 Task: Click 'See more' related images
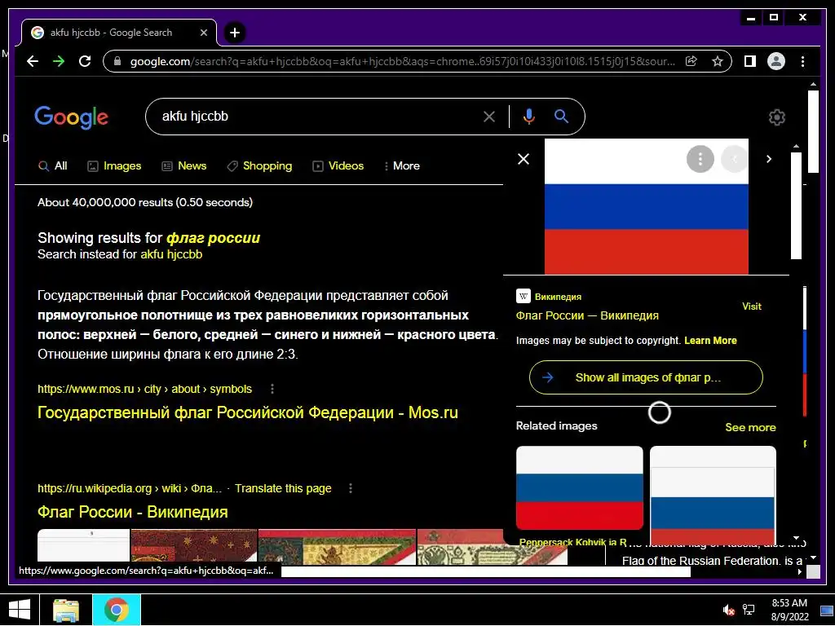point(750,427)
